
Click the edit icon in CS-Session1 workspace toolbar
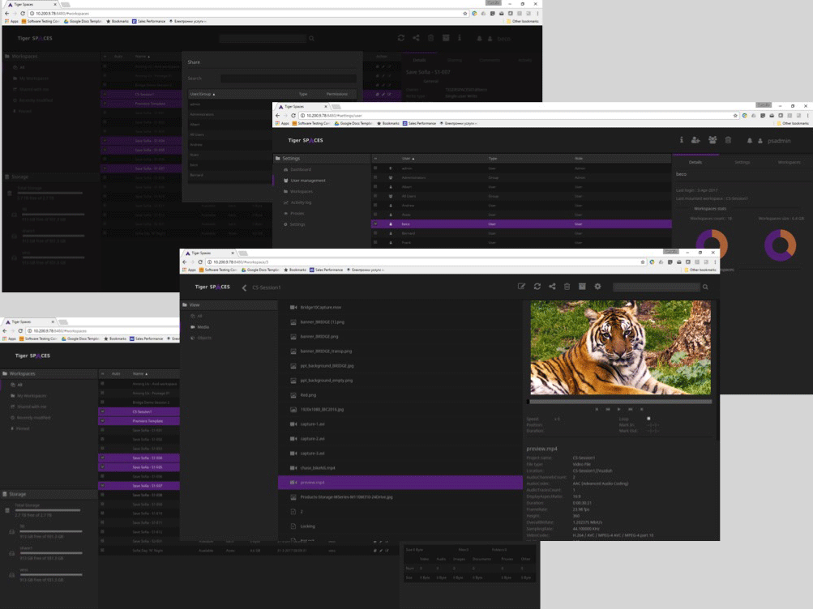click(522, 287)
